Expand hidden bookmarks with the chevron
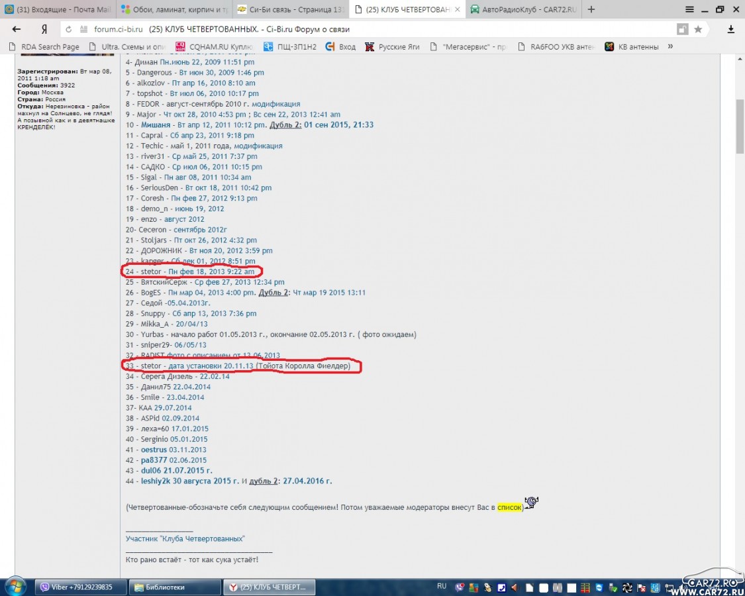745x596 pixels. pyautogui.click(x=670, y=46)
